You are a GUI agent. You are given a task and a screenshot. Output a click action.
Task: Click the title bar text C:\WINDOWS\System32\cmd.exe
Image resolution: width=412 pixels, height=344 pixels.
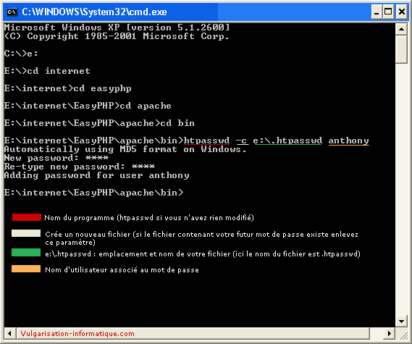(x=94, y=12)
